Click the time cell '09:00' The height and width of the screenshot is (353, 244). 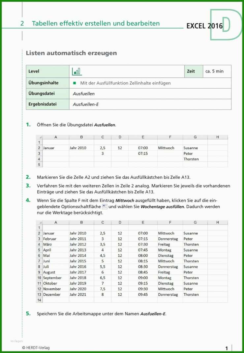point(143,278)
